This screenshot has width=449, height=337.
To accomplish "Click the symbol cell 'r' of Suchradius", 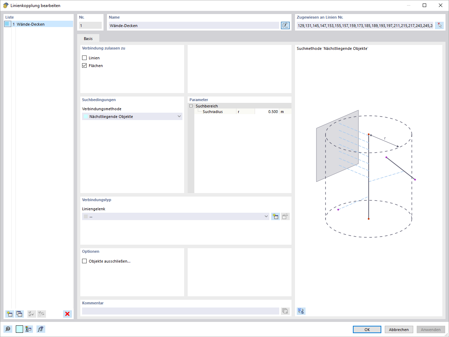I will click(246, 112).
